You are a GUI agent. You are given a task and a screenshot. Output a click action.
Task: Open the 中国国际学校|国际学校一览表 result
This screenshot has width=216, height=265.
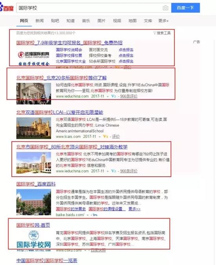[47, 261]
